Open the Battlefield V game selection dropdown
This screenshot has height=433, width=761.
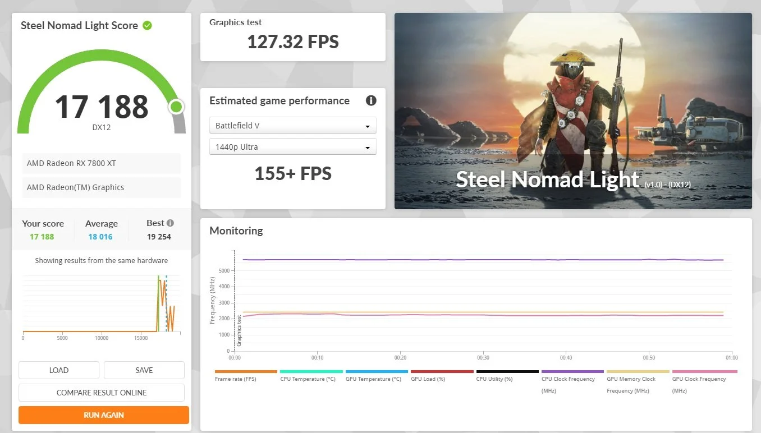292,125
